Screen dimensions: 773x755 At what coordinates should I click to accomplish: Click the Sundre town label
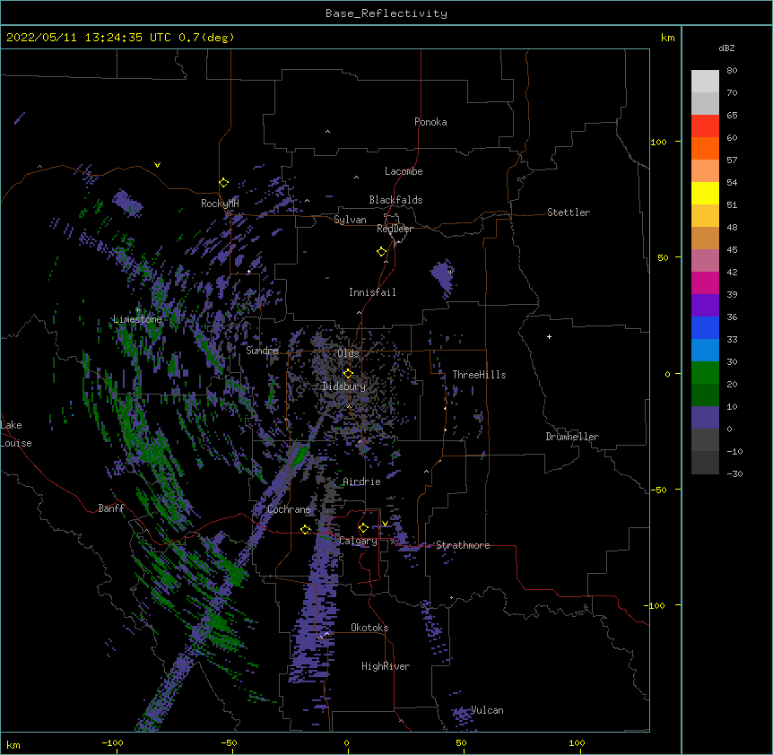click(x=262, y=351)
